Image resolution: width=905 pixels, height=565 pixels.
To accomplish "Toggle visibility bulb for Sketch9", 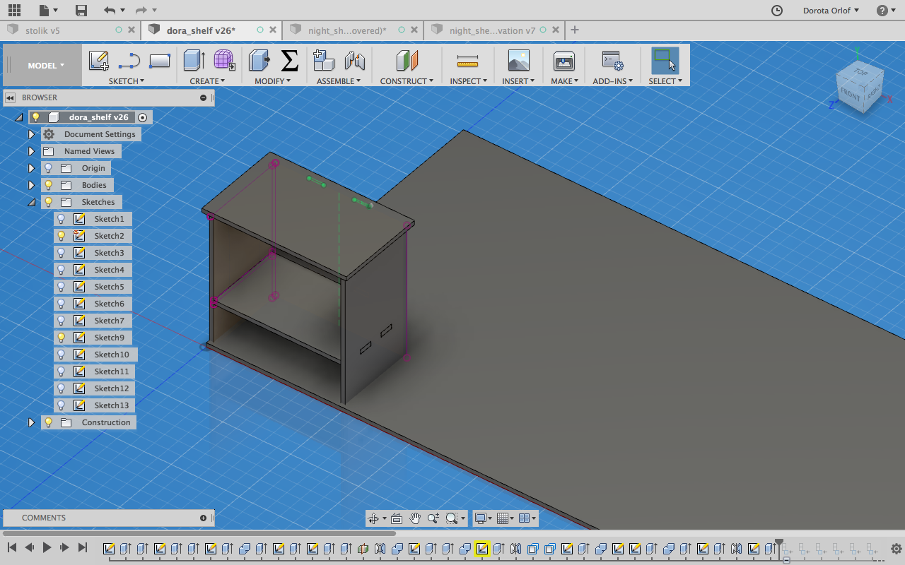I will coord(62,338).
